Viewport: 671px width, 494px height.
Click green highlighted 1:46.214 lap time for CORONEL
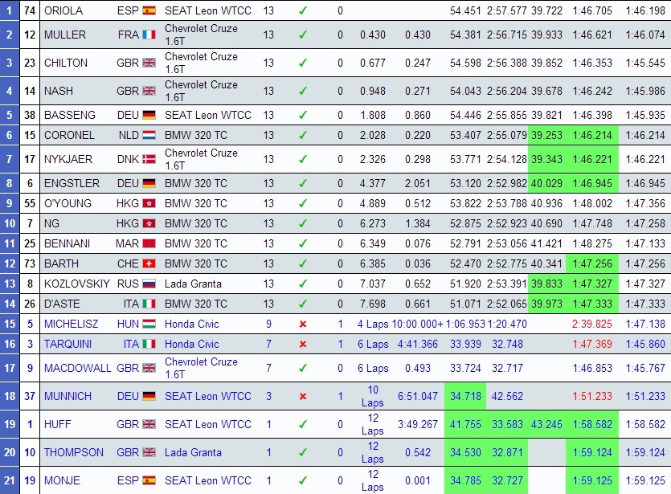(592, 136)
